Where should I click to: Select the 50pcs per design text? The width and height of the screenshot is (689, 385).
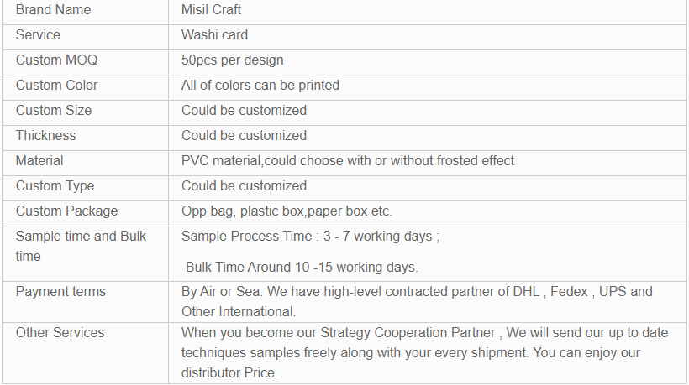232,60
